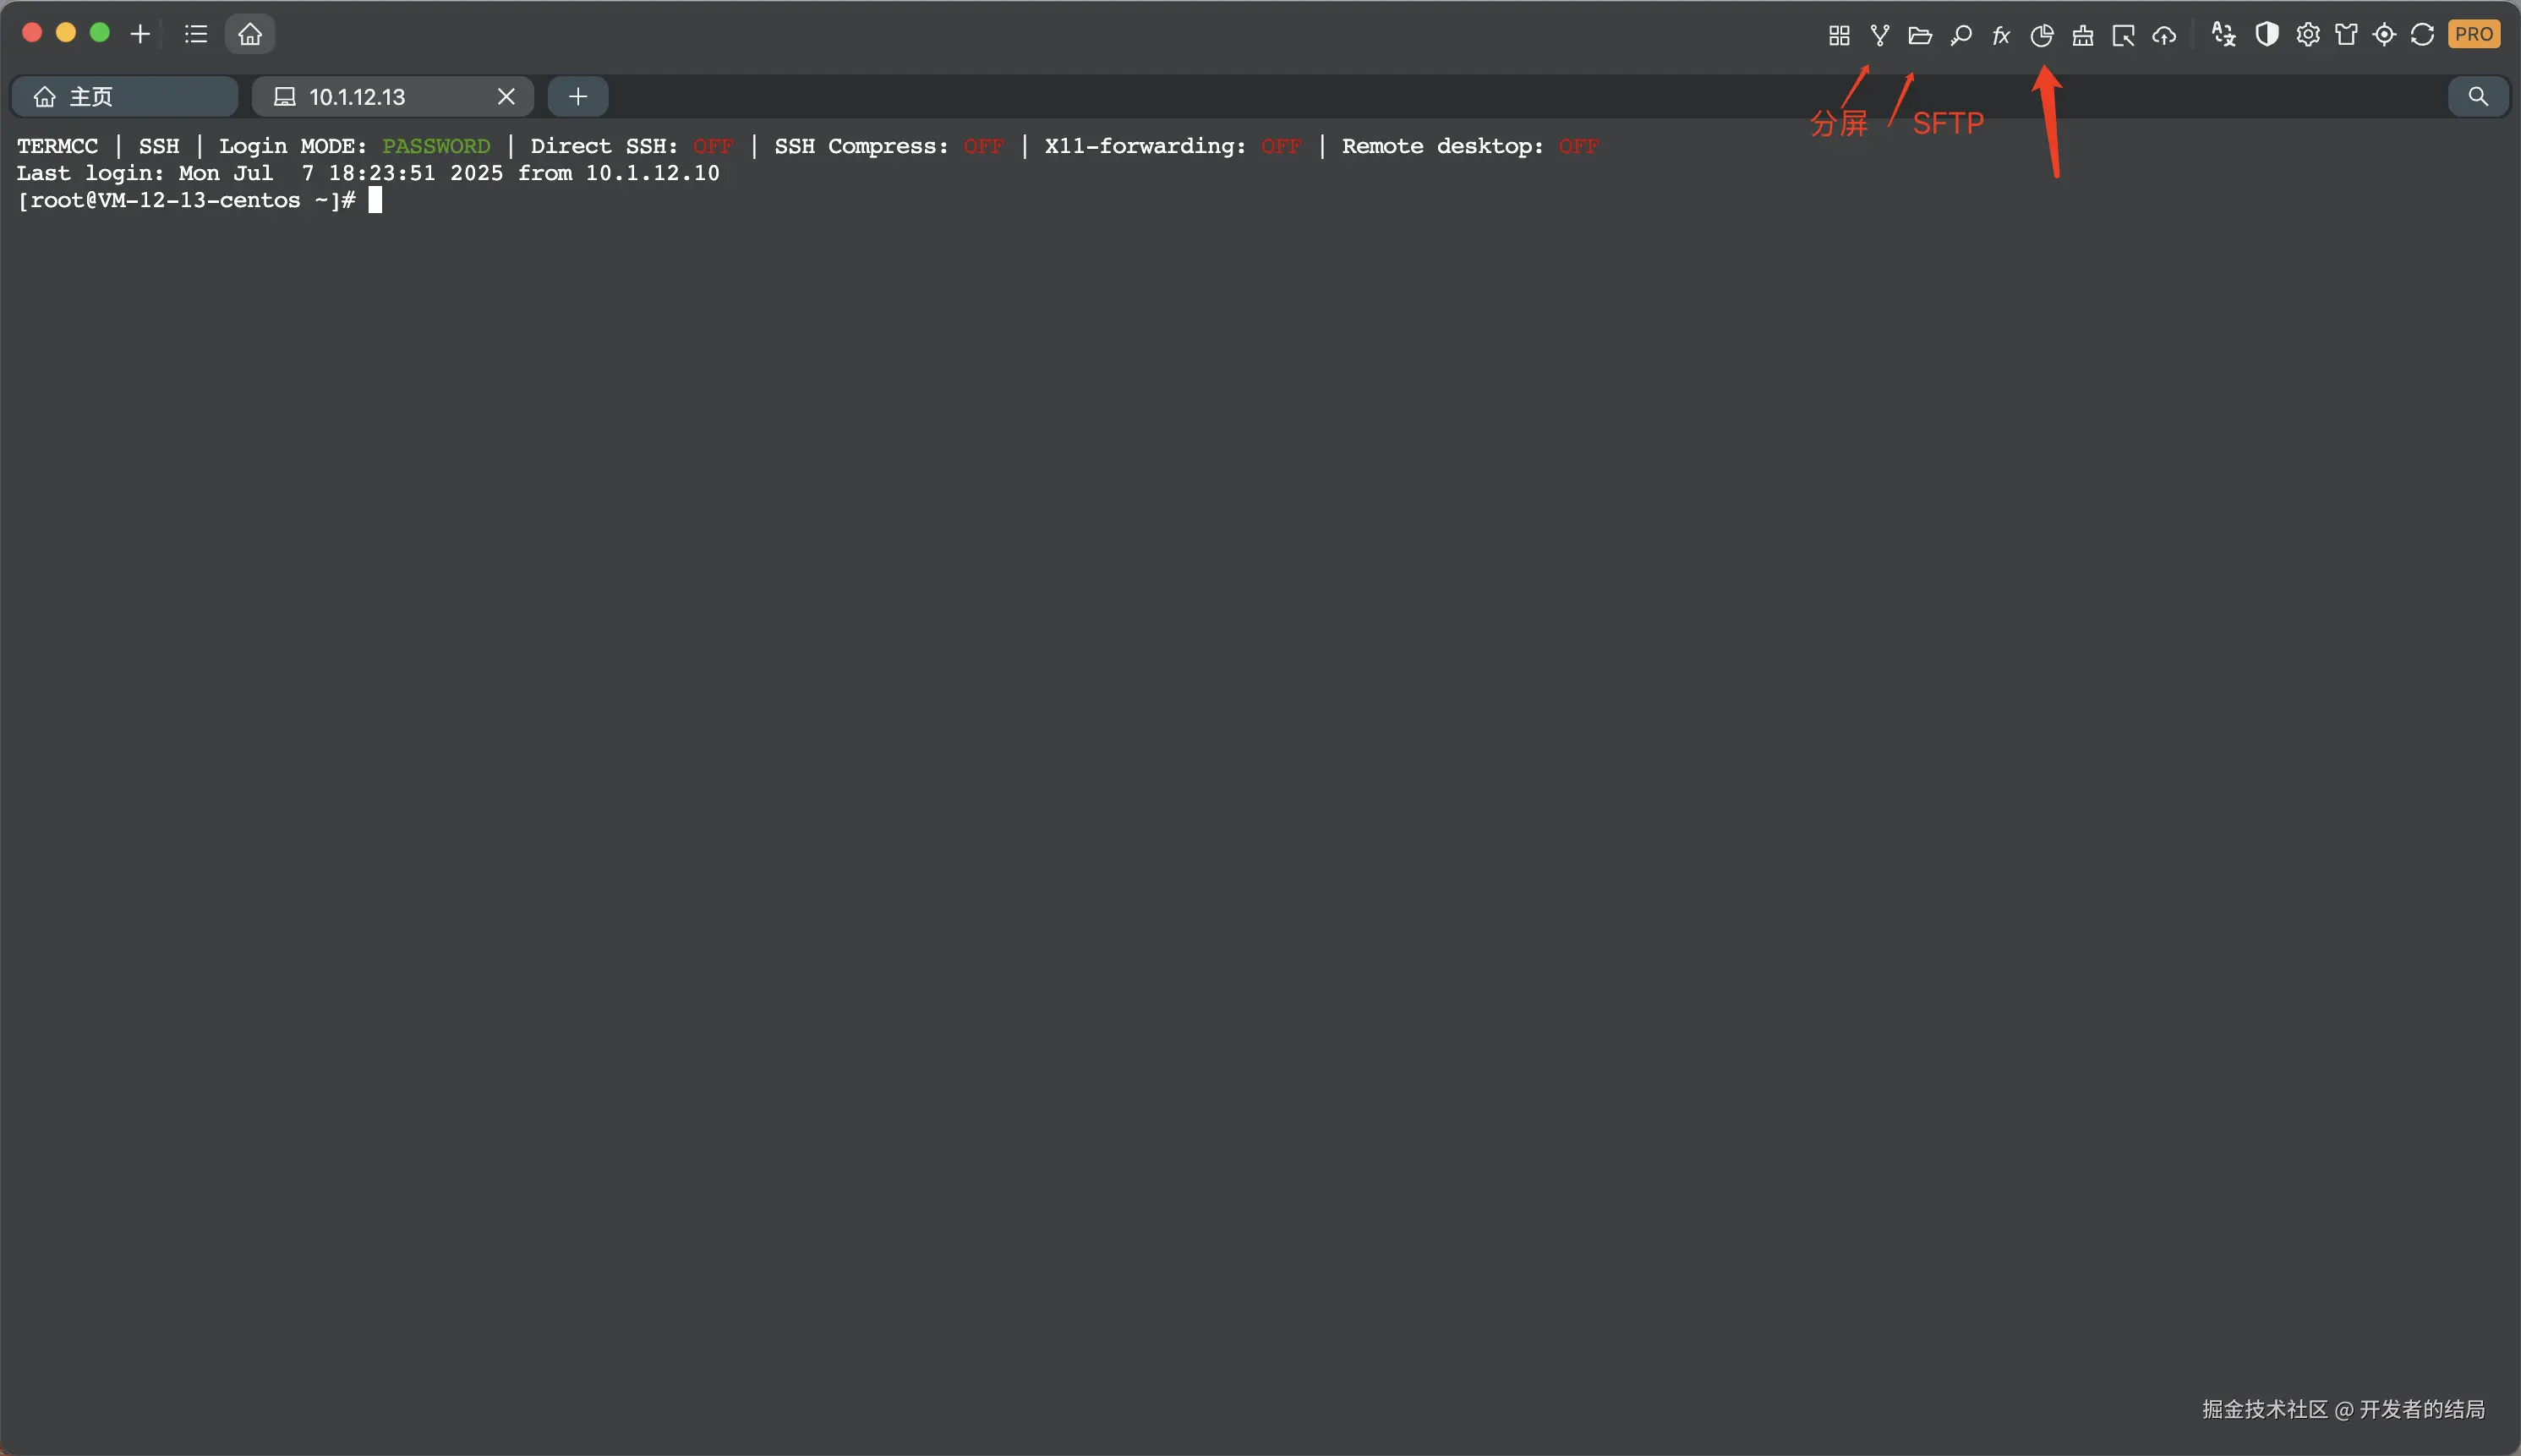Open the language translate icon
This screenshot has height=1456, width=2521.
point(2223,35)
